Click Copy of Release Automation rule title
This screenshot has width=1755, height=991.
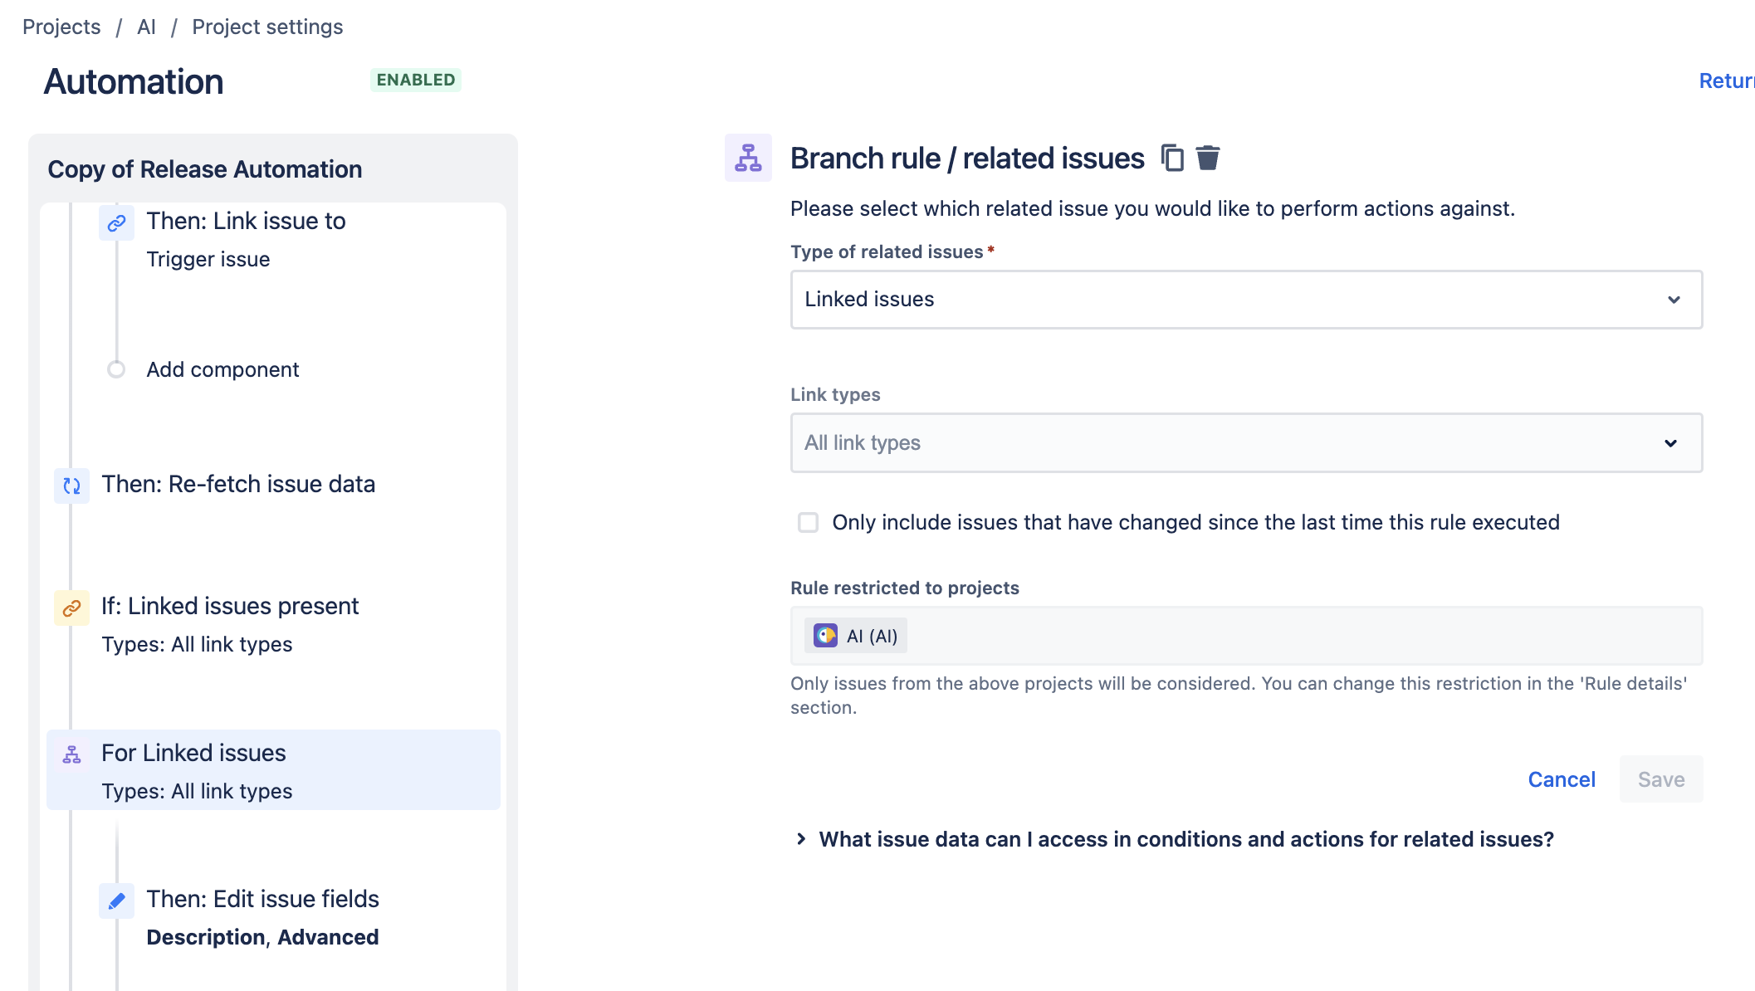[205, 169]
